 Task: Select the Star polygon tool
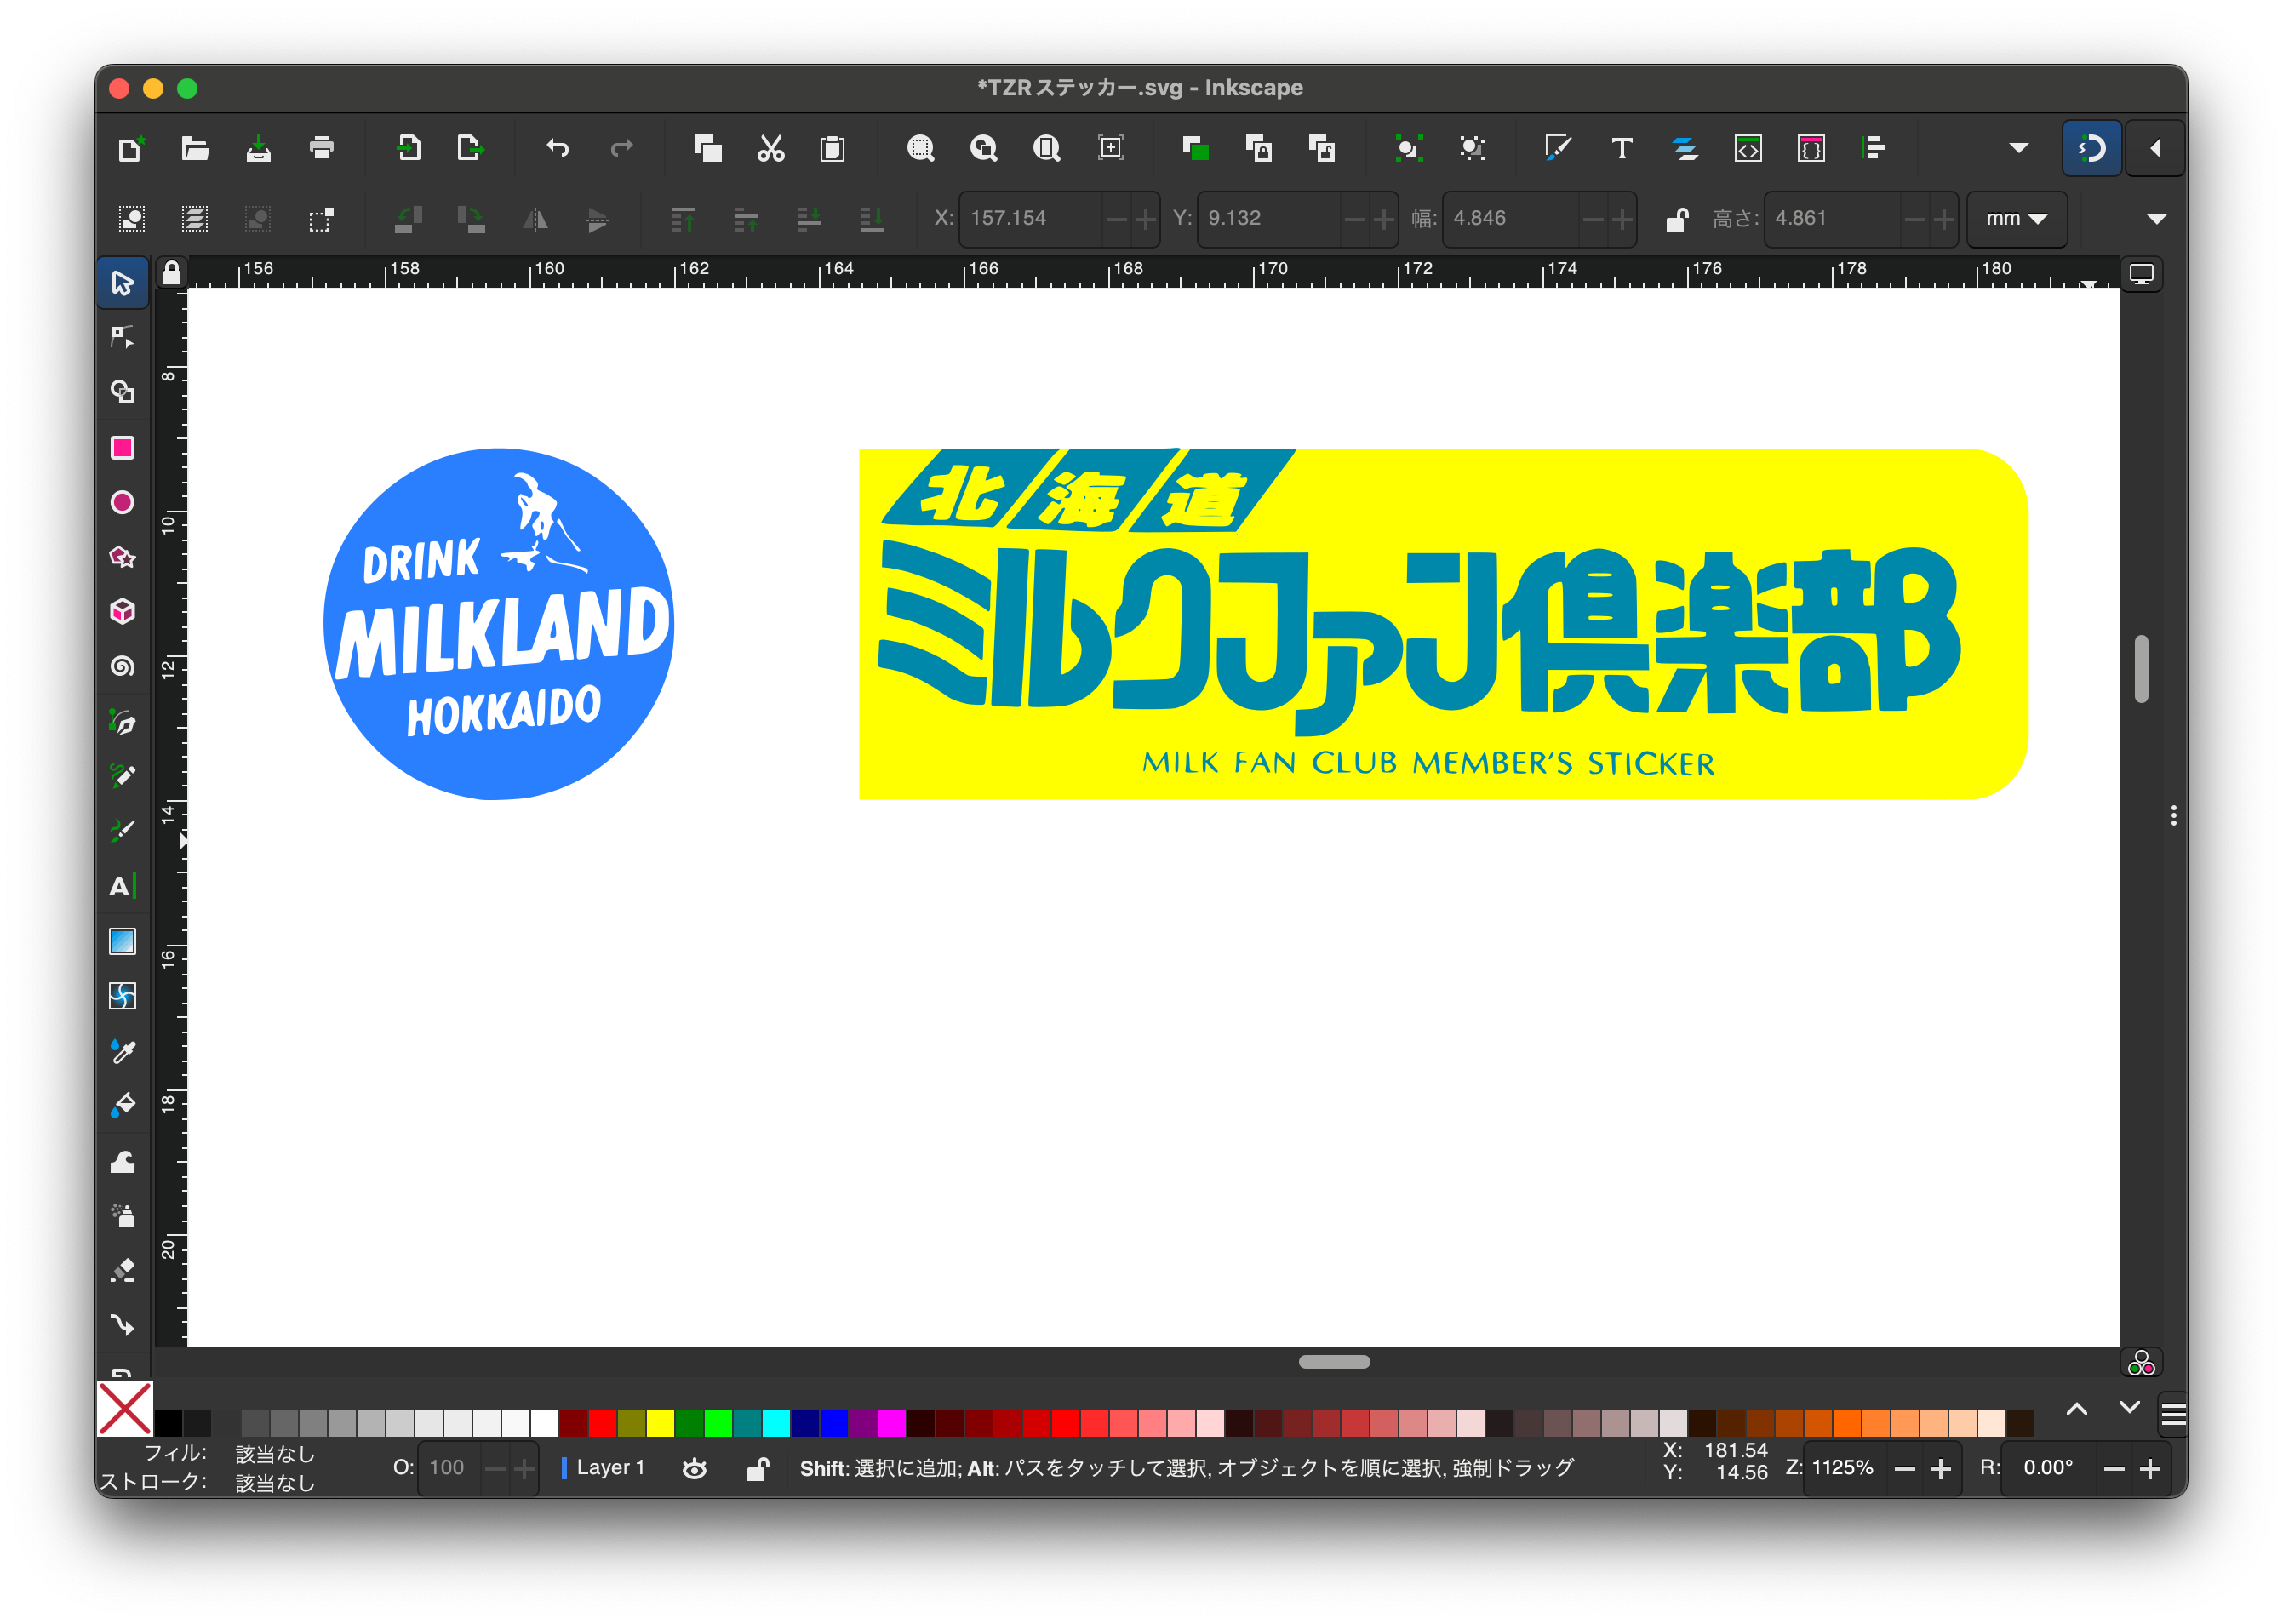(123, 557)
